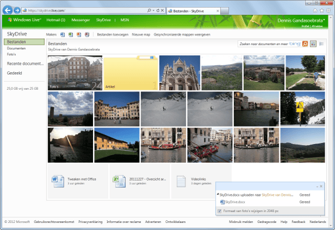Select Documenten in the sidebar
The height and width of the screenshot is (230, 335).
(x=16, y=48)
